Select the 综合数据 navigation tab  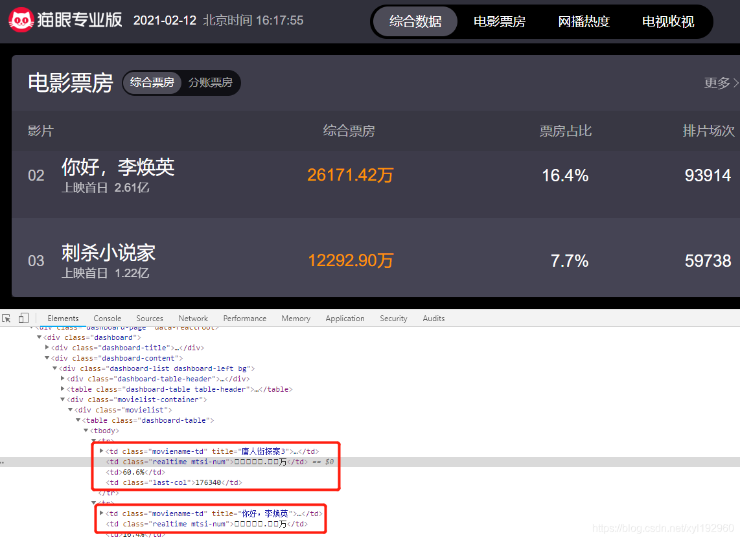tap(415, 21)
